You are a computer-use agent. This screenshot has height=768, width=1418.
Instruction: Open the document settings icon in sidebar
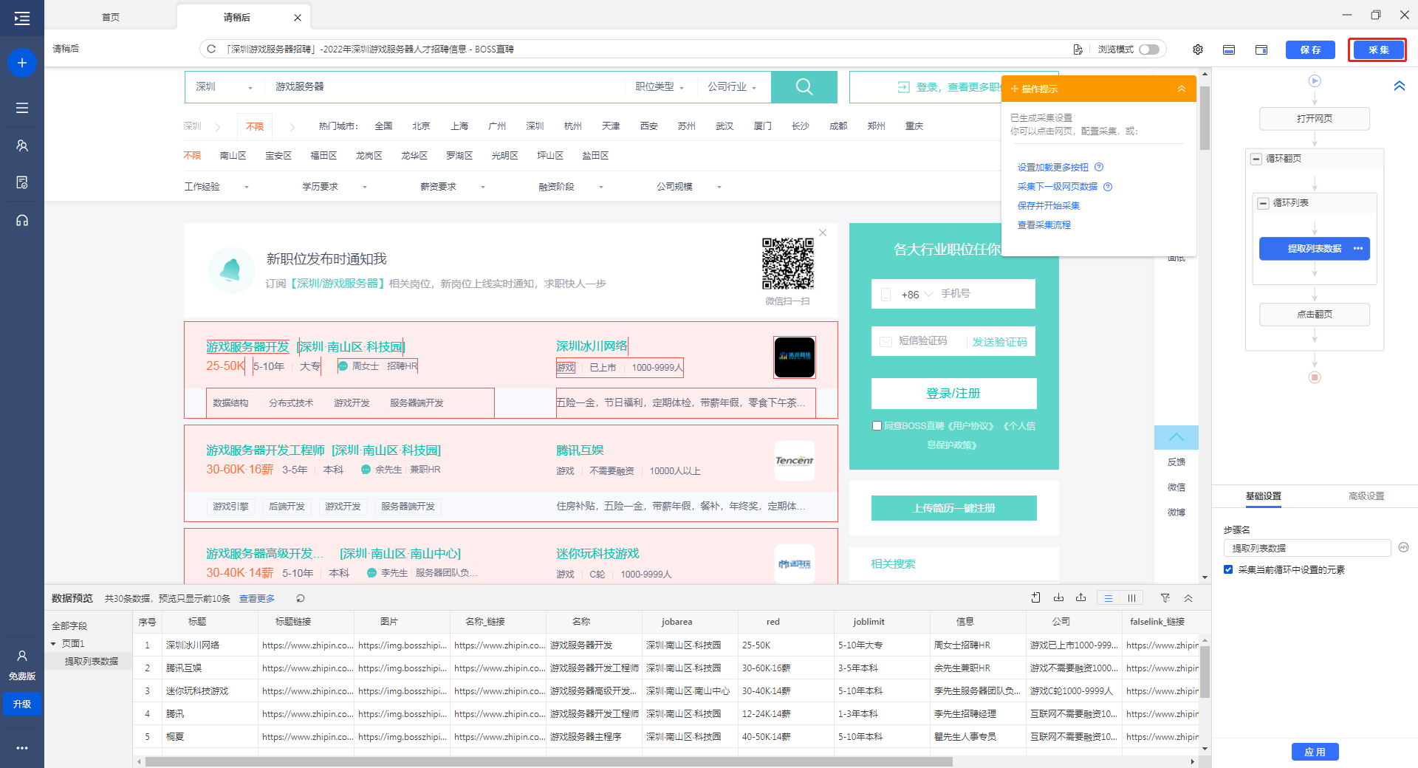click(x=22, y=182)
